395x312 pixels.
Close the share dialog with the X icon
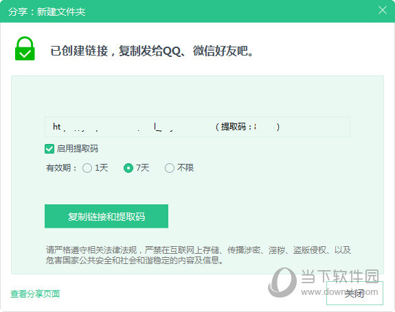point(383,10)
